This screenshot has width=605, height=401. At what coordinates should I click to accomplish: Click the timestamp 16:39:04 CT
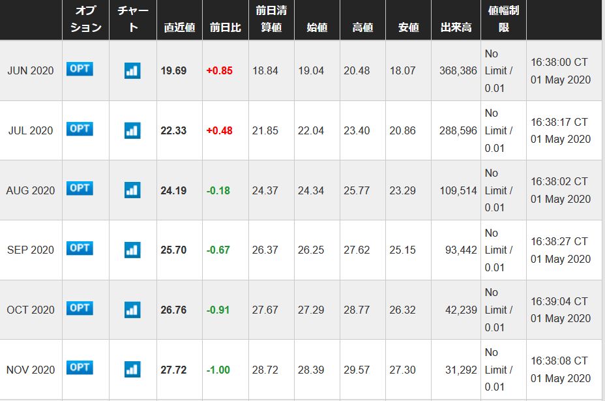click(559, 301)
